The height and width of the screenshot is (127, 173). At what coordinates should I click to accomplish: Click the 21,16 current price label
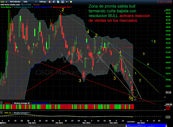click(168, 92)
